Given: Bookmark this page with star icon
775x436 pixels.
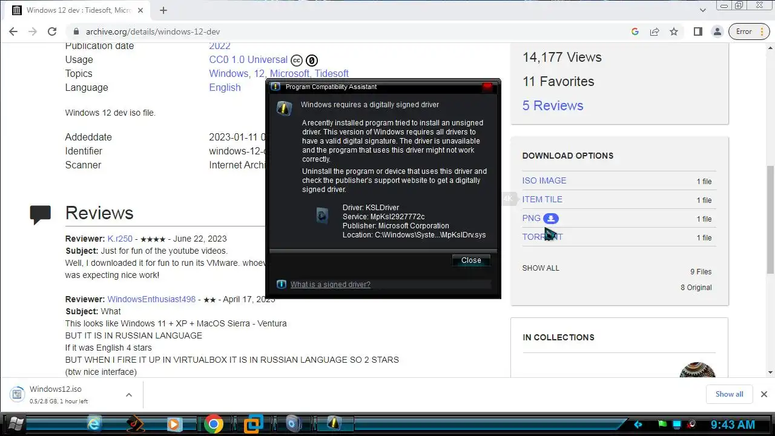Looking at the screenshot, I should (x=674, y=31).
